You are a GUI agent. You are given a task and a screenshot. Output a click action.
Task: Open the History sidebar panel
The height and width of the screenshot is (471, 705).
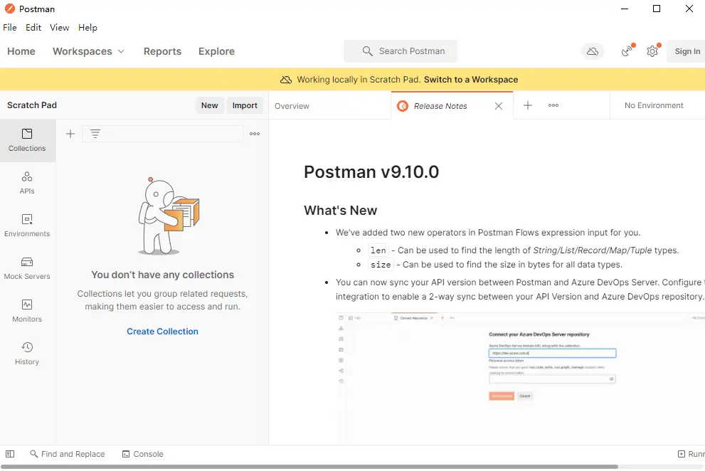pos(27,354)
